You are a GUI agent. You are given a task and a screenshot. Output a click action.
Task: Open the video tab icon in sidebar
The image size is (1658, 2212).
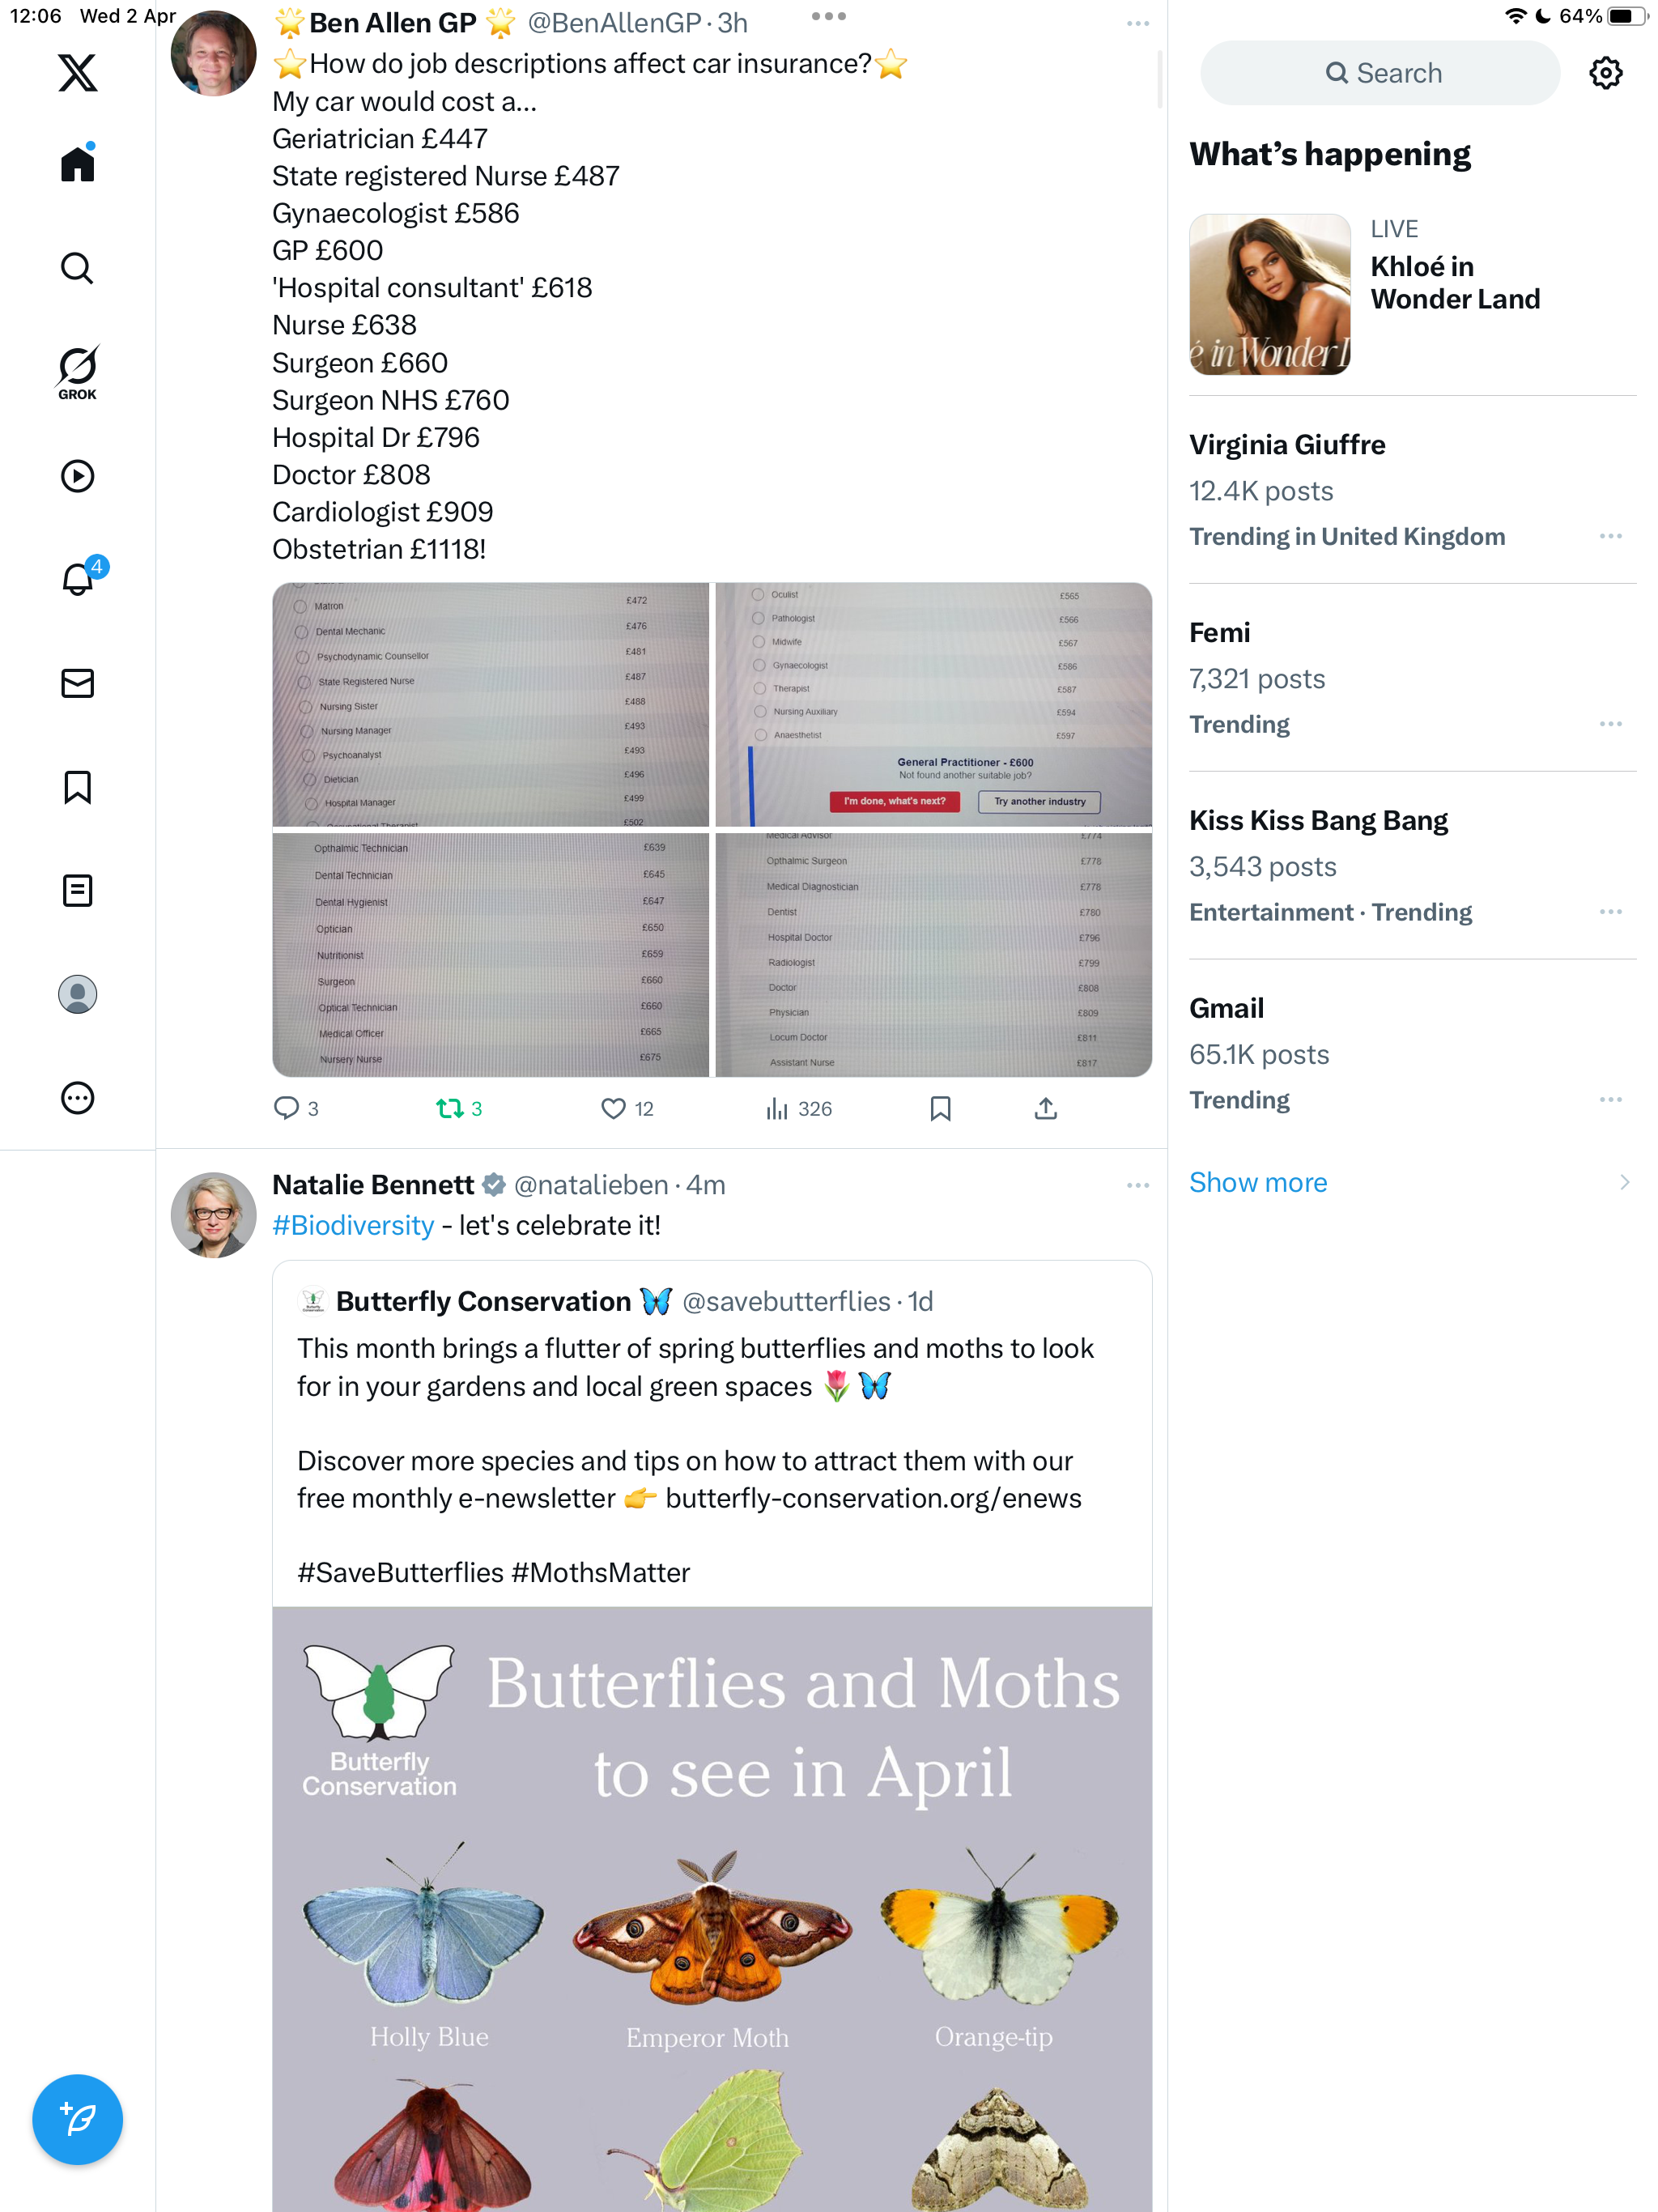tap(77, 476)
